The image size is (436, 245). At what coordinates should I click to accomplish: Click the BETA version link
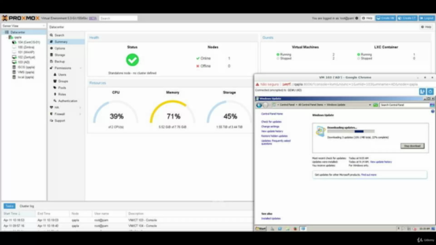point(93,18)
